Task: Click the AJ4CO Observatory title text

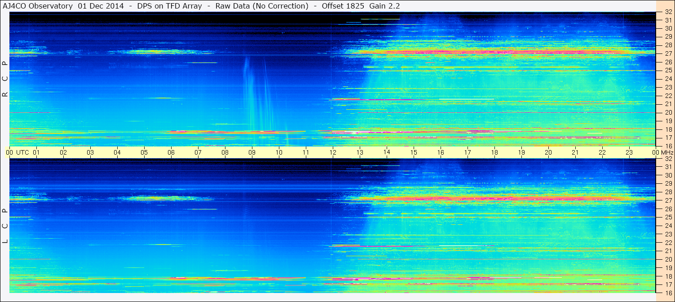Action: pos(38,6)
